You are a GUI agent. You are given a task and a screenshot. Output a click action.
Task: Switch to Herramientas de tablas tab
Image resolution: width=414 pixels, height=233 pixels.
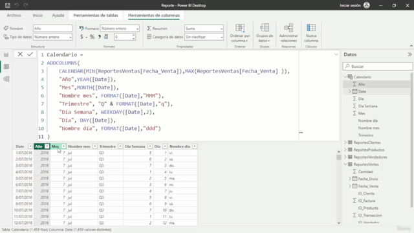click(96, 16)
